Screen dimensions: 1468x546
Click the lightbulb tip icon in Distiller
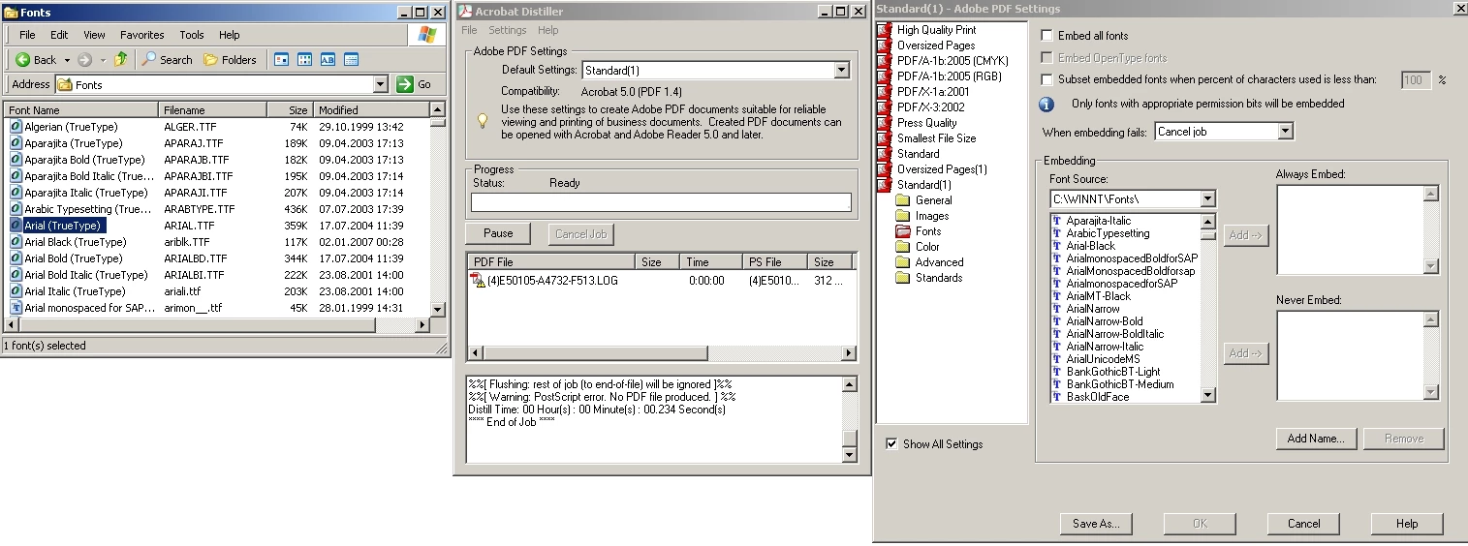(482, 121)
